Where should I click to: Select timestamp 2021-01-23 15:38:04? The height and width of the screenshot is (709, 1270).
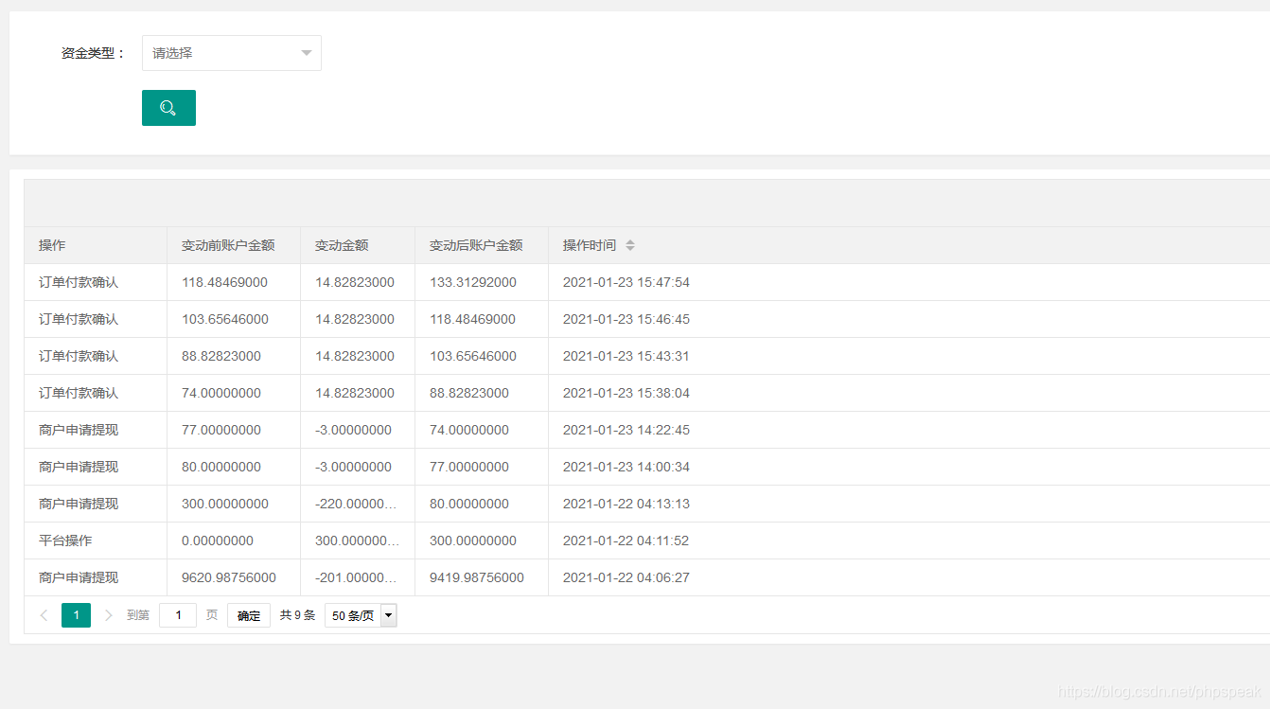pos(626,393)
